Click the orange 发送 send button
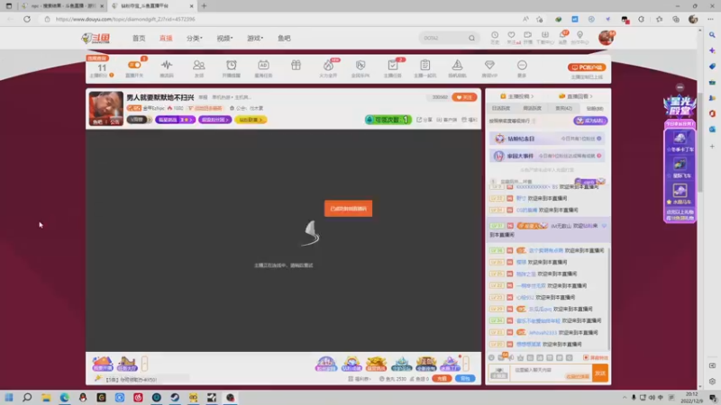Image resolution: width=721 pixels, height=405 pixels. pyautogui.click(x=600, y=373)
